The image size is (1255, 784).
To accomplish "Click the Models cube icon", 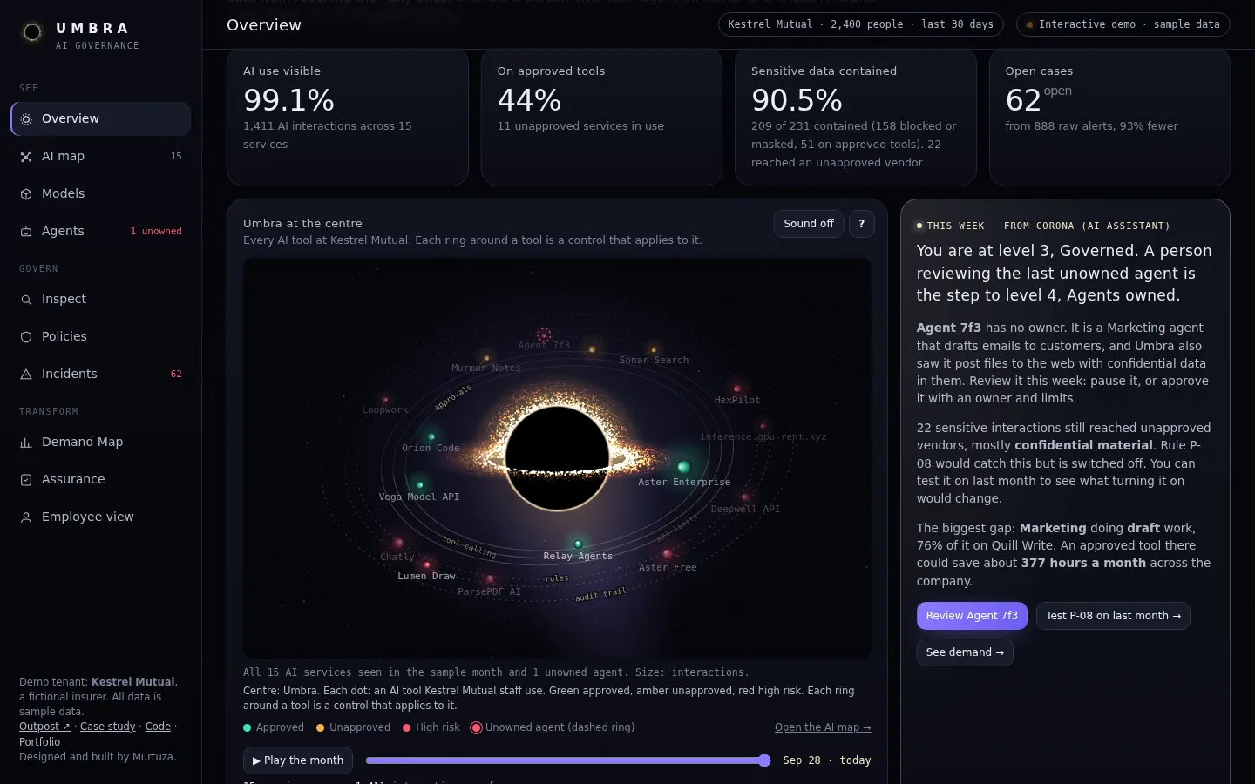I will pyautogui.click(x=26, y=194).
